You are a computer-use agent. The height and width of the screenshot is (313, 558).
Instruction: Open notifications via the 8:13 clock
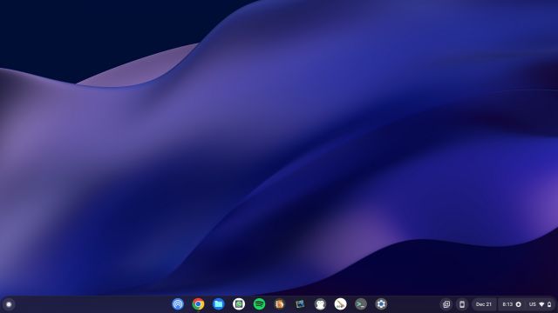507,304
